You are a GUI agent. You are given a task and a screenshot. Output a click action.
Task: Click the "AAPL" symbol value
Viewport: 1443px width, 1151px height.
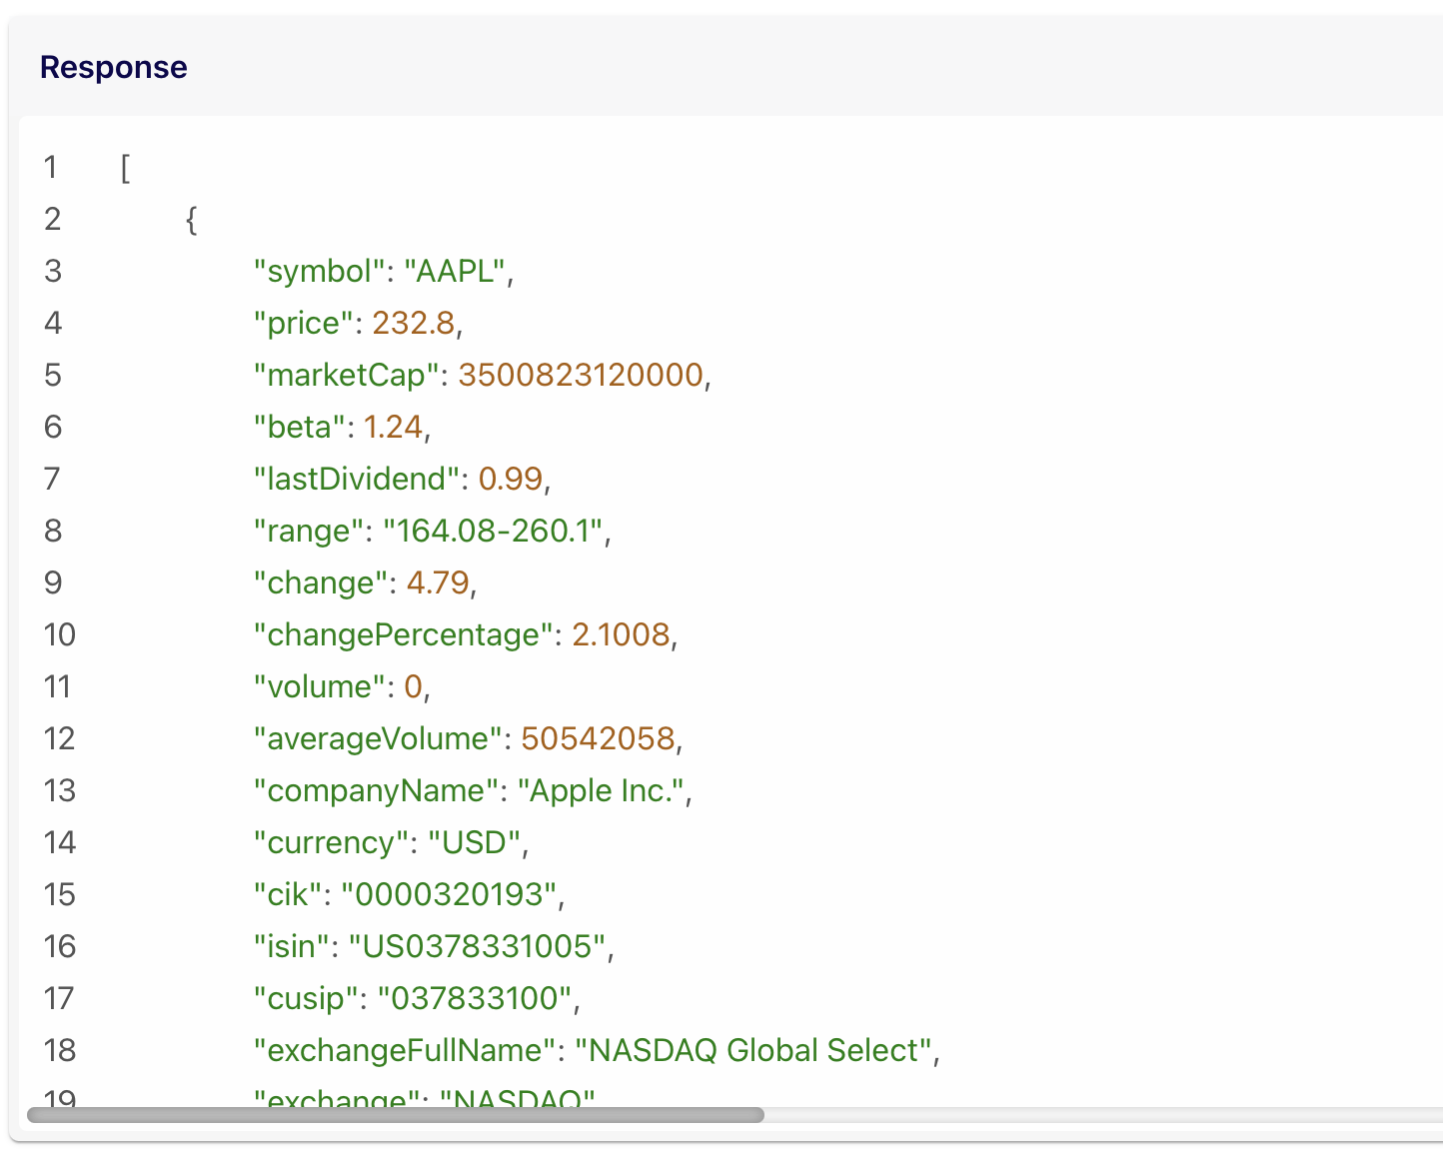tap(455, 271)
